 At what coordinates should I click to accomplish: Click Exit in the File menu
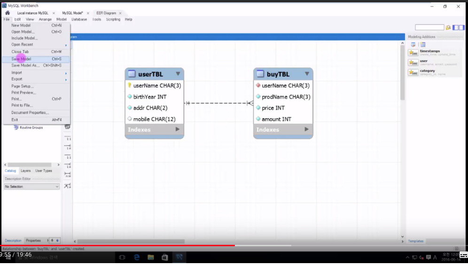[36, 120]
